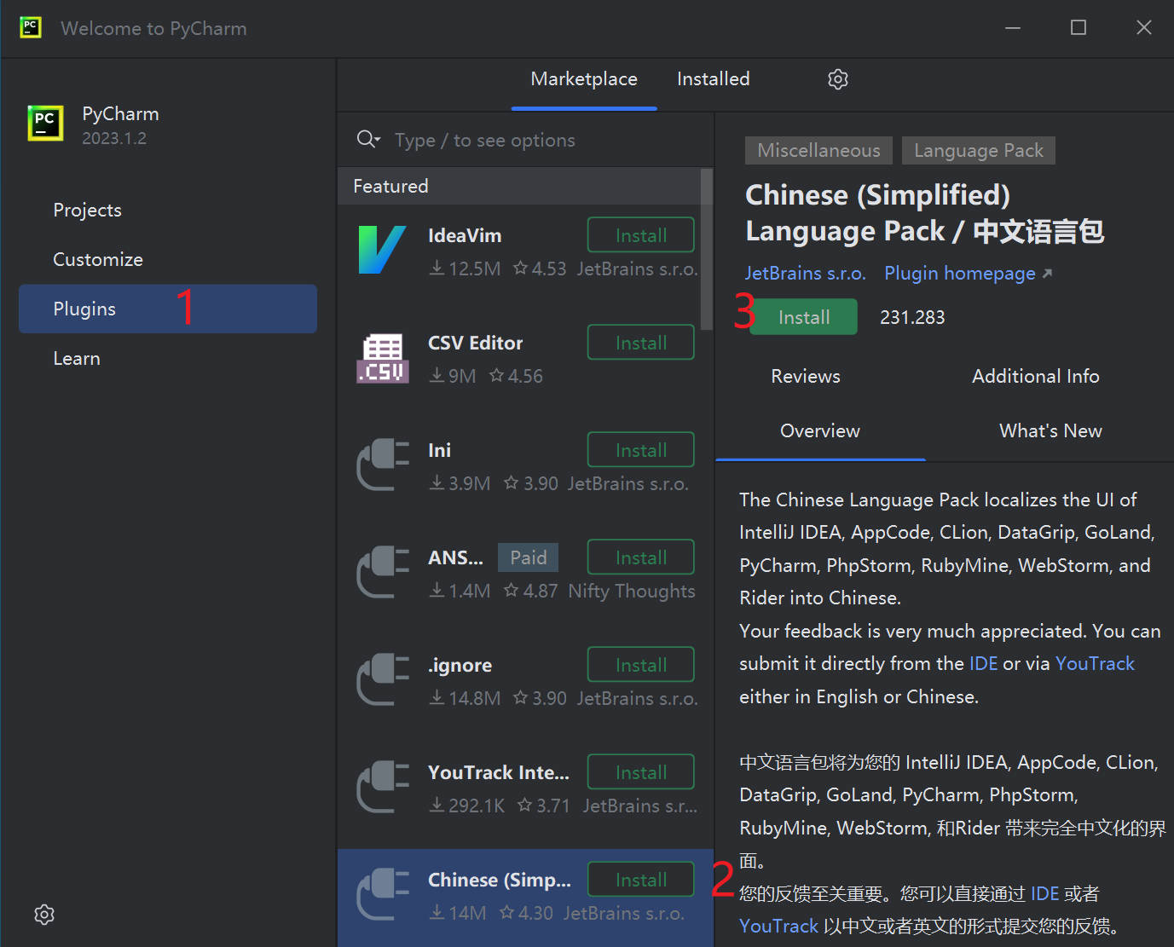The image size is (1174, 947).
Task: Follow the IDE link in English description
Action: coord(983,663)
